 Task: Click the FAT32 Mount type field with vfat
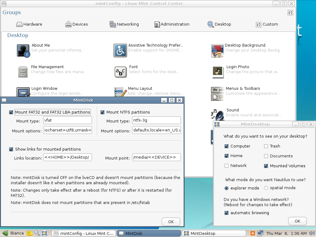point(68,120)
